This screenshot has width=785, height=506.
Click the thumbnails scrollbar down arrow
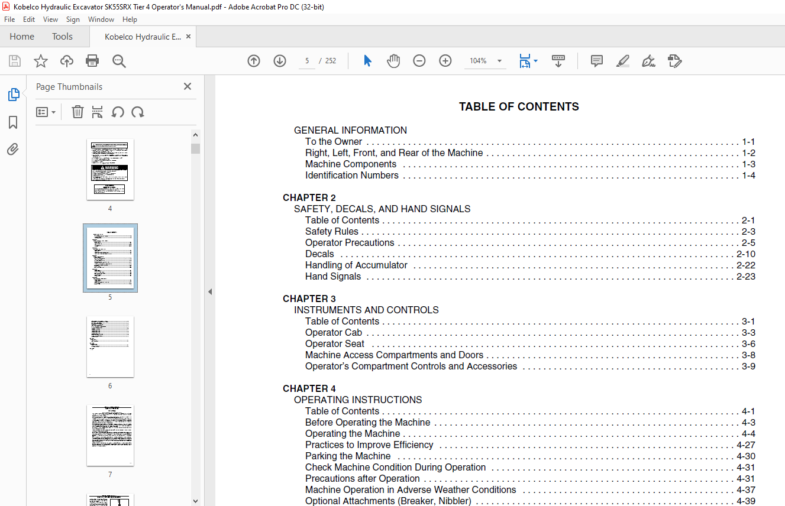pyautogui.click(x=196, y=501)
